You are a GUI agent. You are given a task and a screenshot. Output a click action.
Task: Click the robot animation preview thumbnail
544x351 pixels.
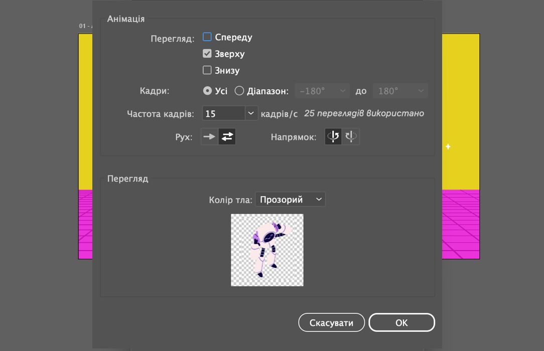[267, 250]
